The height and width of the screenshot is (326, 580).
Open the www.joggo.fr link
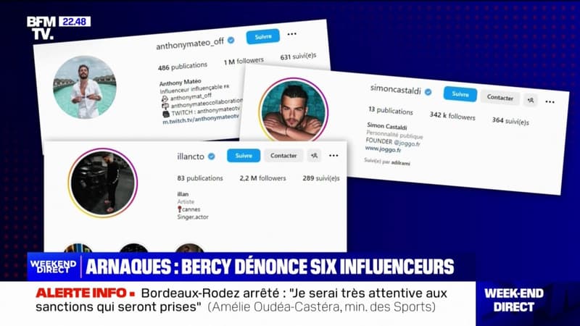point(383,149)
